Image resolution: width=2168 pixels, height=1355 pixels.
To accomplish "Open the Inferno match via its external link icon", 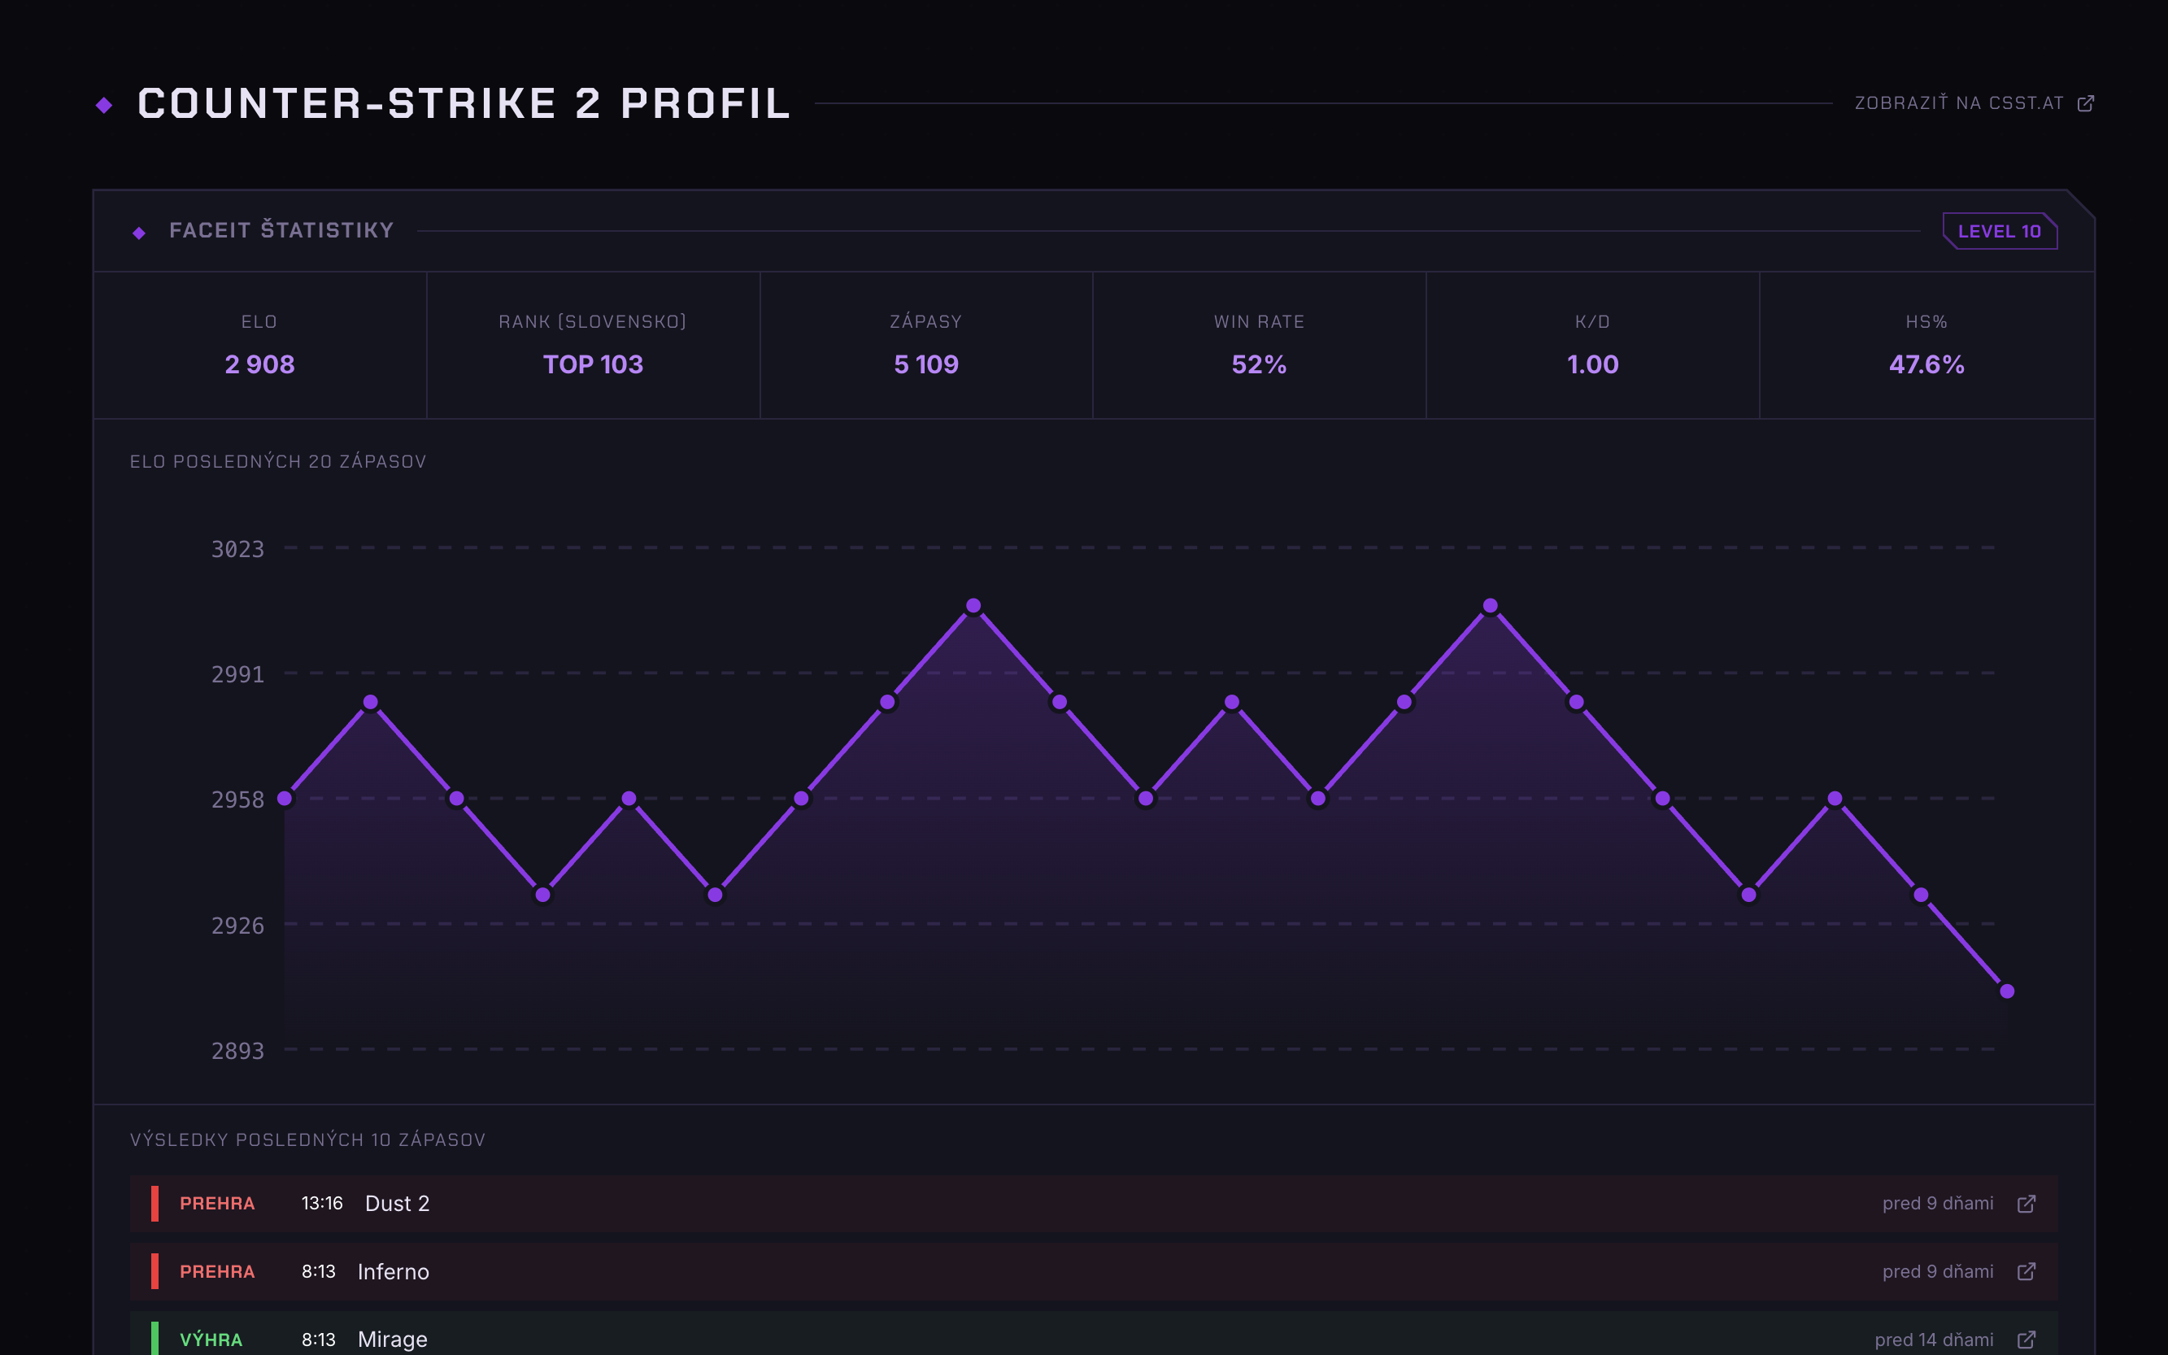I will coord(2027,1270).
